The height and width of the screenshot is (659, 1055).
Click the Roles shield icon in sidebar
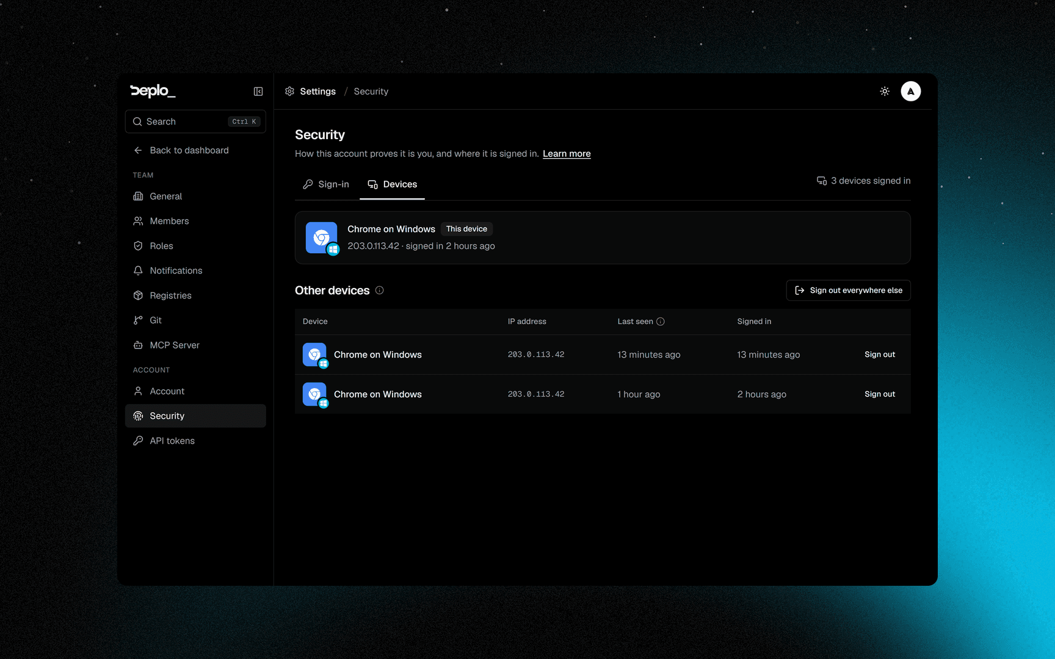[138, 246]
